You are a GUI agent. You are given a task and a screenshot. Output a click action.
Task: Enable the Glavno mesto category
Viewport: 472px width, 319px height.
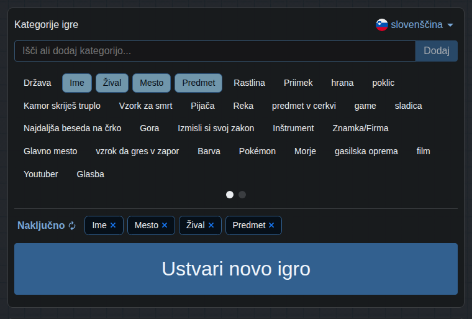pyautogui.click(x=50, y=151)
